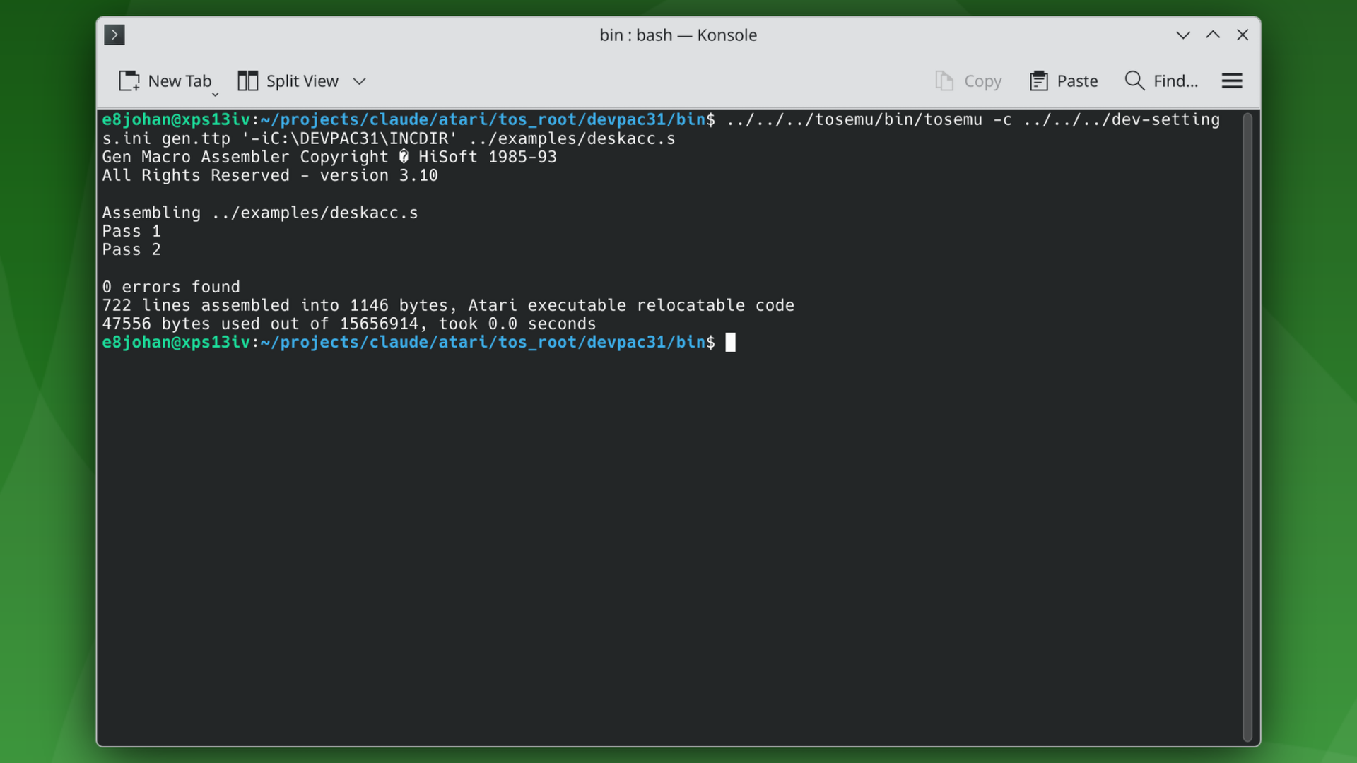The height and width of the screenshot is (763, 1357).
Task: Click the '0 errors found' line
Action: coord(171,287)
